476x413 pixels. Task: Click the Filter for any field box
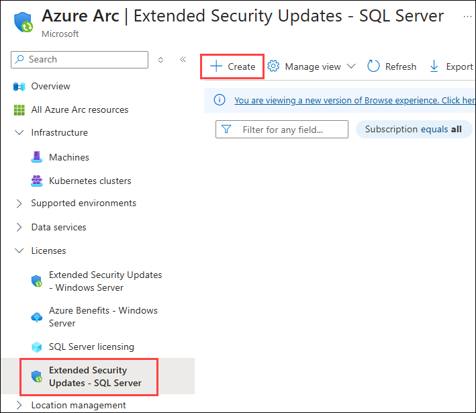click(282, 130)
